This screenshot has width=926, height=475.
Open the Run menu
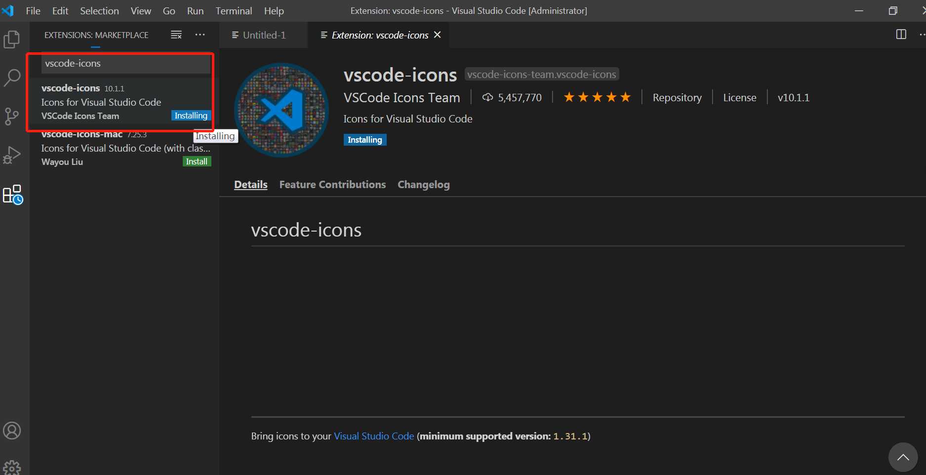point(195,10)
